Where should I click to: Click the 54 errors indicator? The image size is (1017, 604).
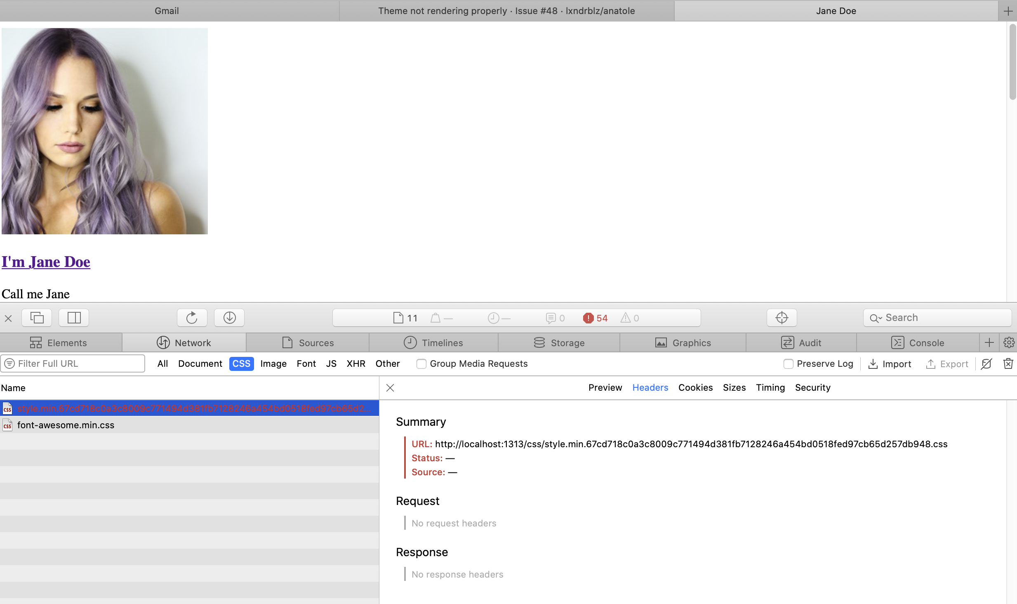coord(595,318)
